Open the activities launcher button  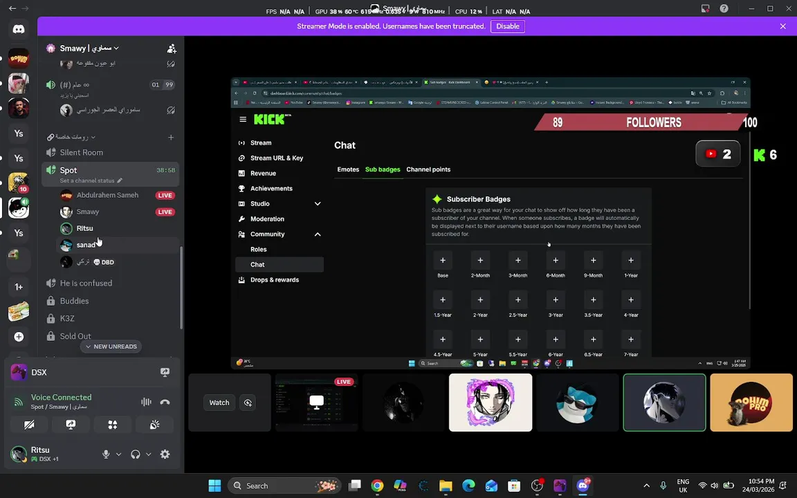click(x=113, y=425)
